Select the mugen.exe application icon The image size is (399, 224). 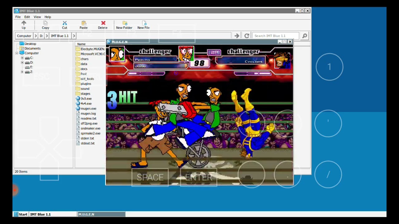[78, 109]
